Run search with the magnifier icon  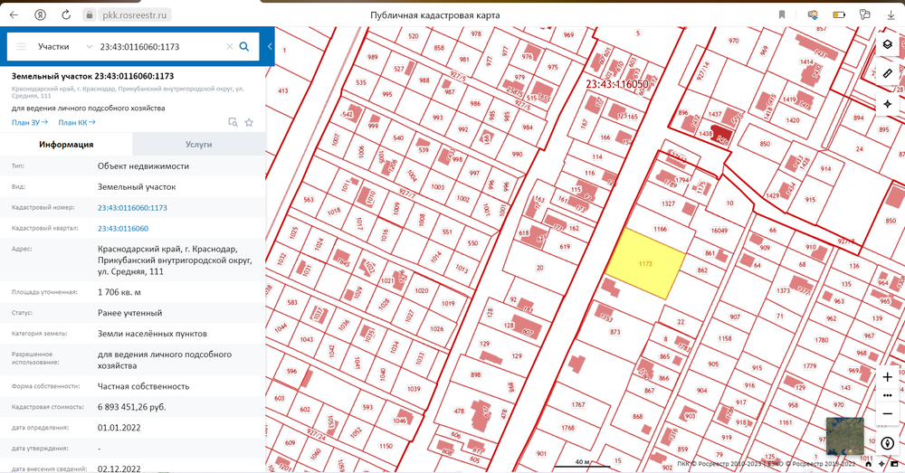point(243,47)
